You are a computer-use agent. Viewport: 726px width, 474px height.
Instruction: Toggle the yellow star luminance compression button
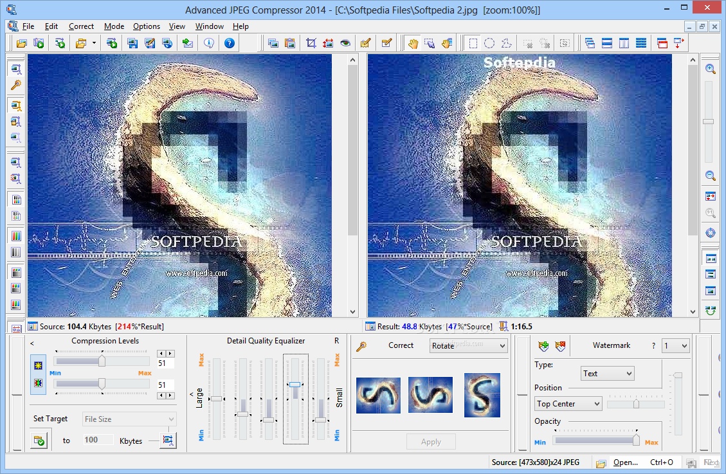point(38,366)
